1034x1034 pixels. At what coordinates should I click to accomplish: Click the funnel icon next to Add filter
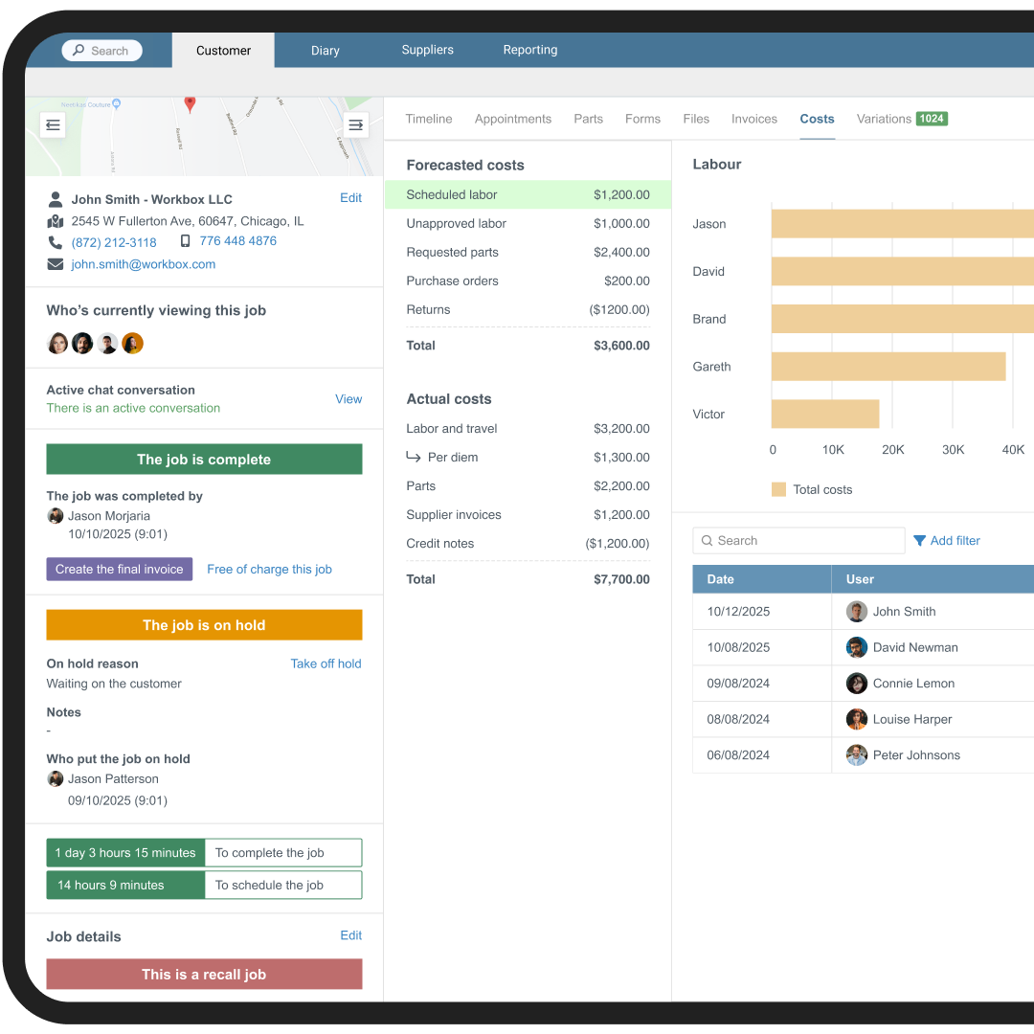point(921,540)
